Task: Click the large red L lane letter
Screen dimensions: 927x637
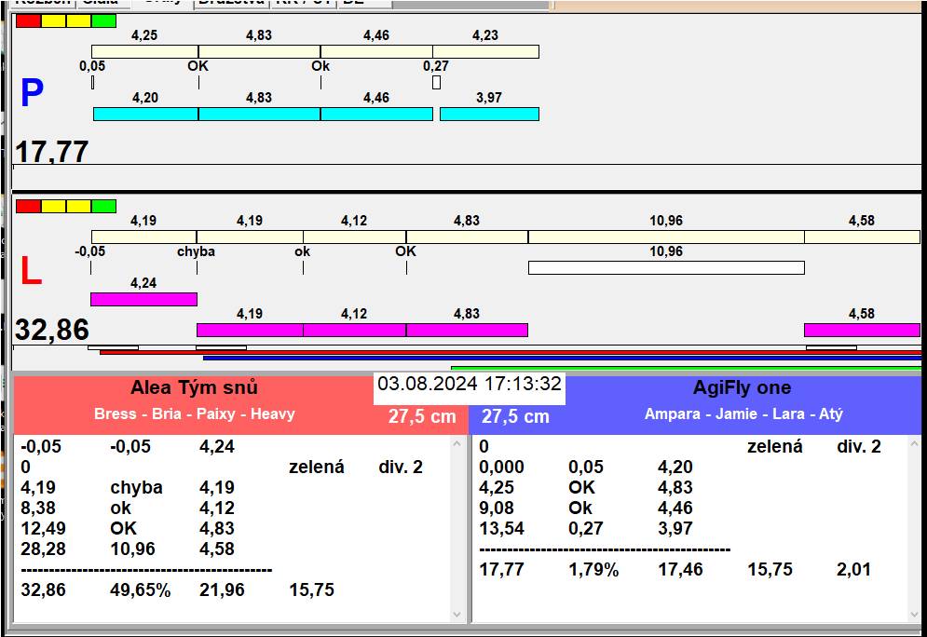Action: point(31,271)
